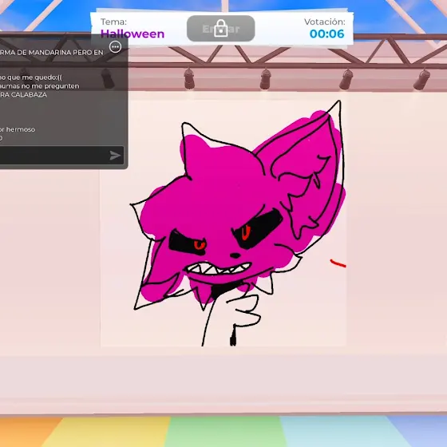Click the 'Votación:' label
The width and height of the screenshot is (447, 447).
click(x=324, y=22)
